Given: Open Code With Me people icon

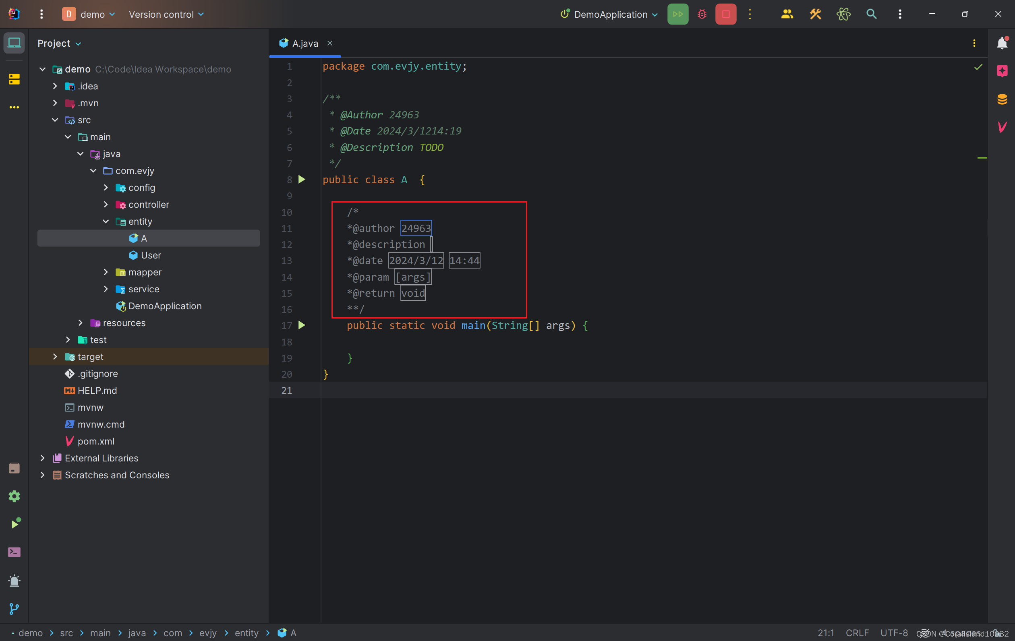Looking at the screenshot, I should tap(787, 14).
